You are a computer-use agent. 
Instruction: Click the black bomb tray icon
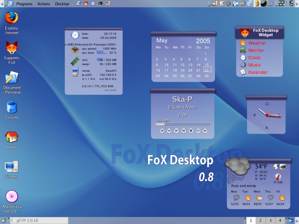(264, 3)
